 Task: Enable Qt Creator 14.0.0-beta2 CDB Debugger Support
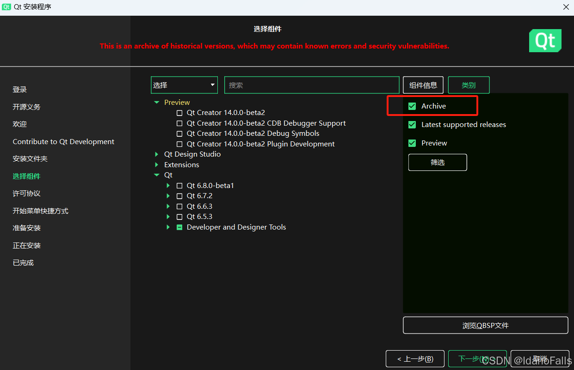pos(179,123)
